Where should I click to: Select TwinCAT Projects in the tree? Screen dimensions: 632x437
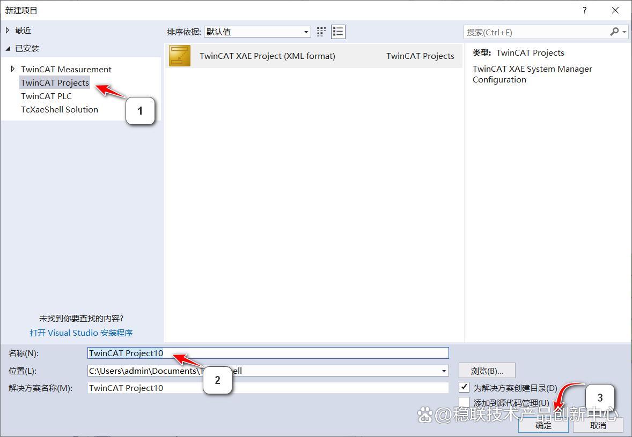(55, 82)
